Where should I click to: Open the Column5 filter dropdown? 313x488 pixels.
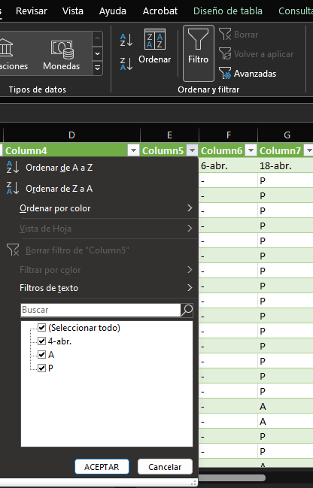click(x=193, y=150)
